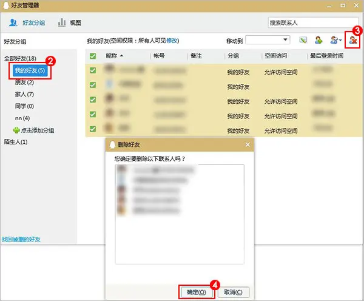Click the penguin icon in 好友管理器 title bar

coord(6,5)
